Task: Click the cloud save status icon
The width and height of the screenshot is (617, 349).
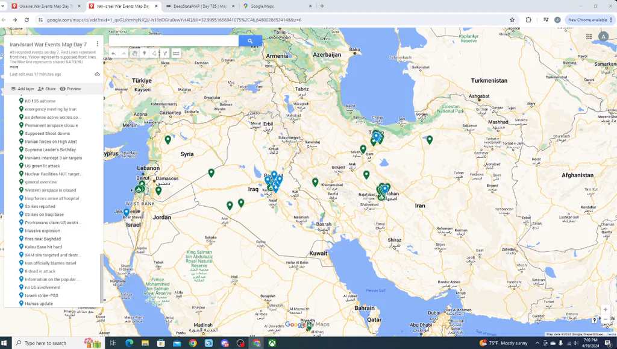Action: (97, 74)
